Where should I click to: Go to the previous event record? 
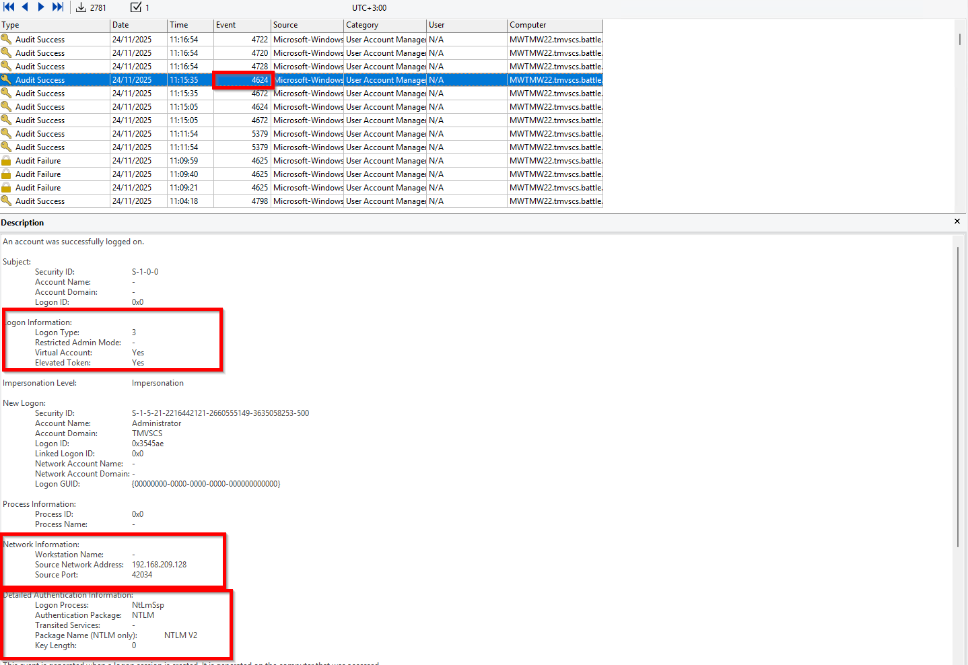pos(26,7)
